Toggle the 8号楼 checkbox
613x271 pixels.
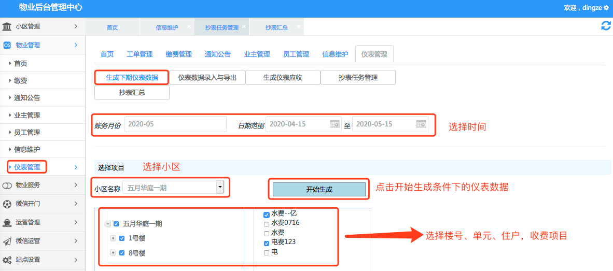coord(121,253)
